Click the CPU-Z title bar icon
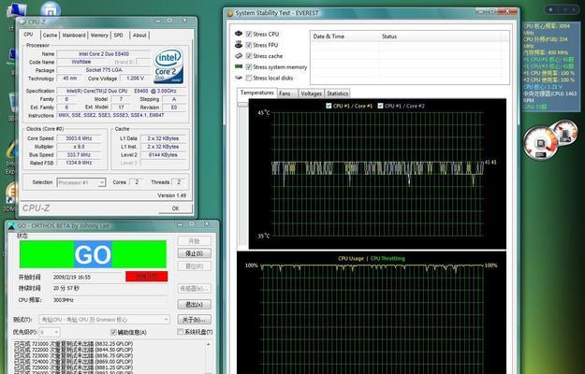The height and width of the screenshot is (374, 585). coord(23,22)
